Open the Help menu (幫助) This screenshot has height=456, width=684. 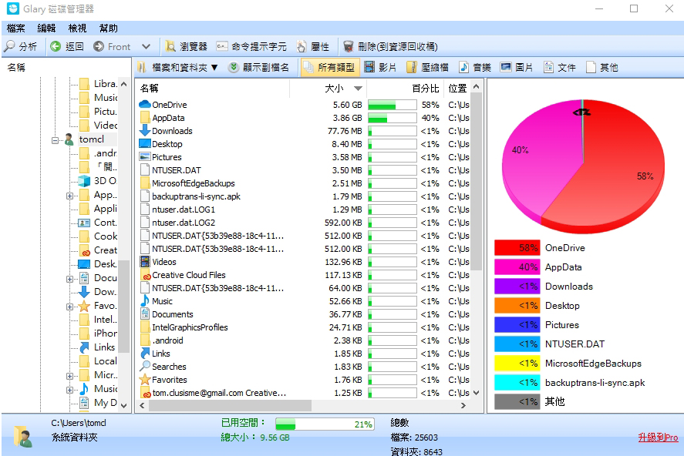click(108, 28)
